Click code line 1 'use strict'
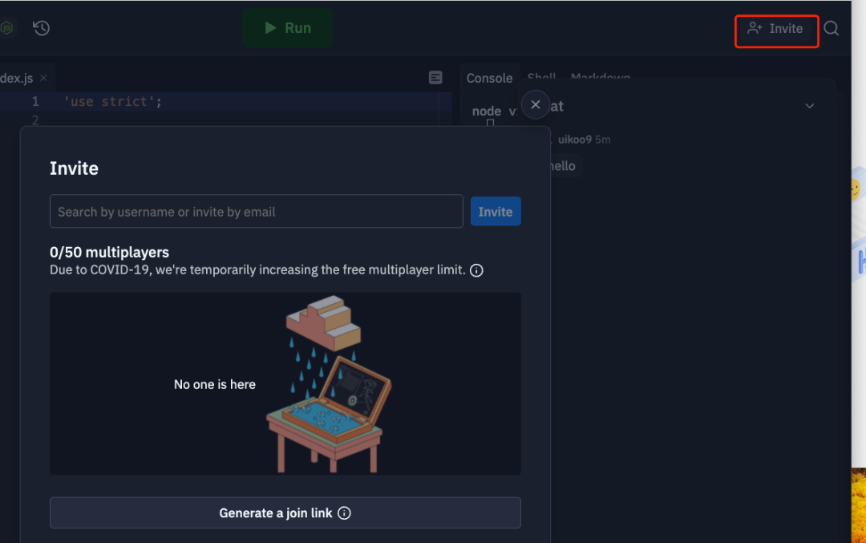The width and height of the screenshot is (866, 543). tap(113, 102)
